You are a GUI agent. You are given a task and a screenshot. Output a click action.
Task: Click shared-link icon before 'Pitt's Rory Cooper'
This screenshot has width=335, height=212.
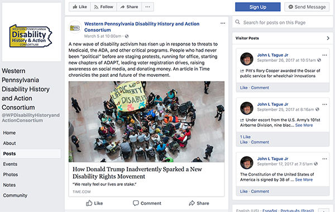242,71
